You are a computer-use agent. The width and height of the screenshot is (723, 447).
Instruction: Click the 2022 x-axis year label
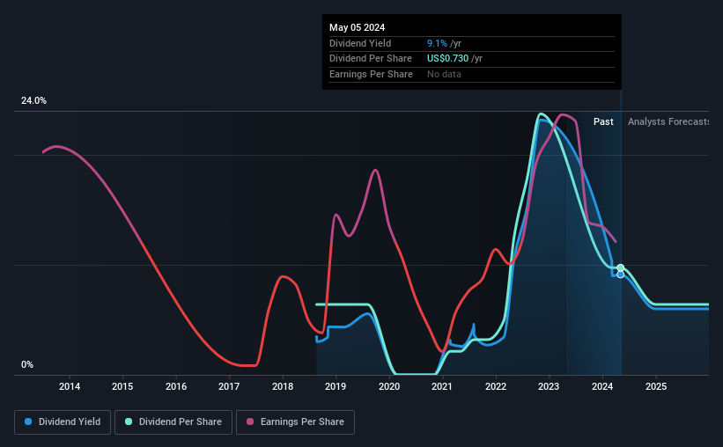[x=496, y=386]
